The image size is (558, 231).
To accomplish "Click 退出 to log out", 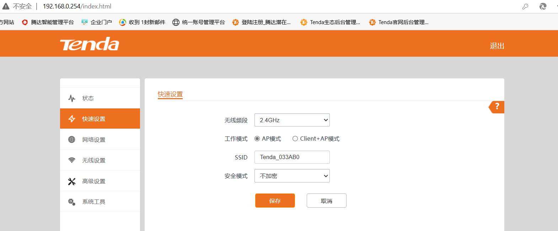I will click(x=497, y=46).
